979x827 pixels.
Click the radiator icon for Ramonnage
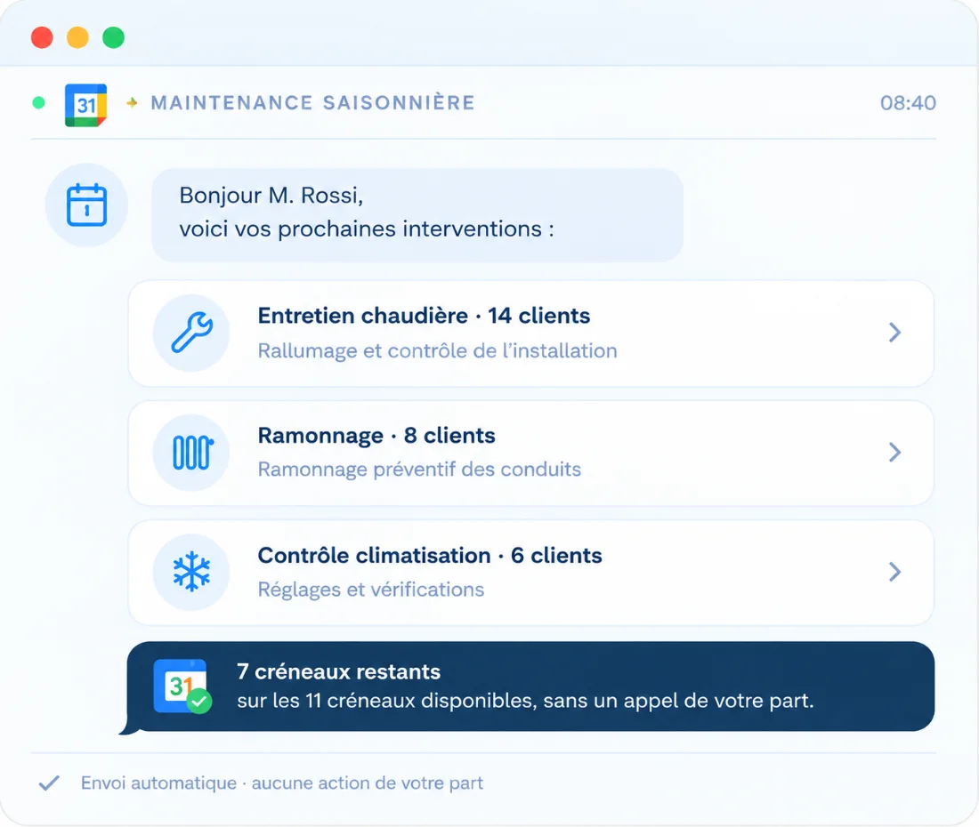(x=192, y=452)
